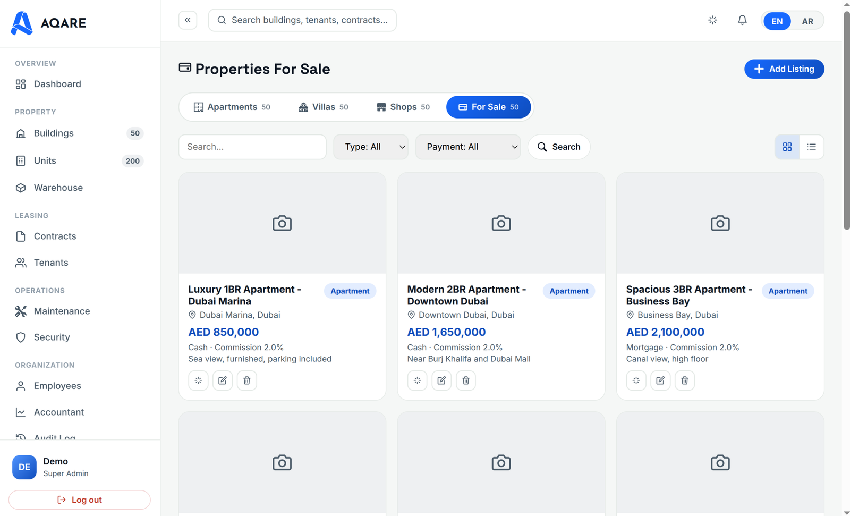Log out of the account
Screen dimensions: 850x516
point(80,500)
